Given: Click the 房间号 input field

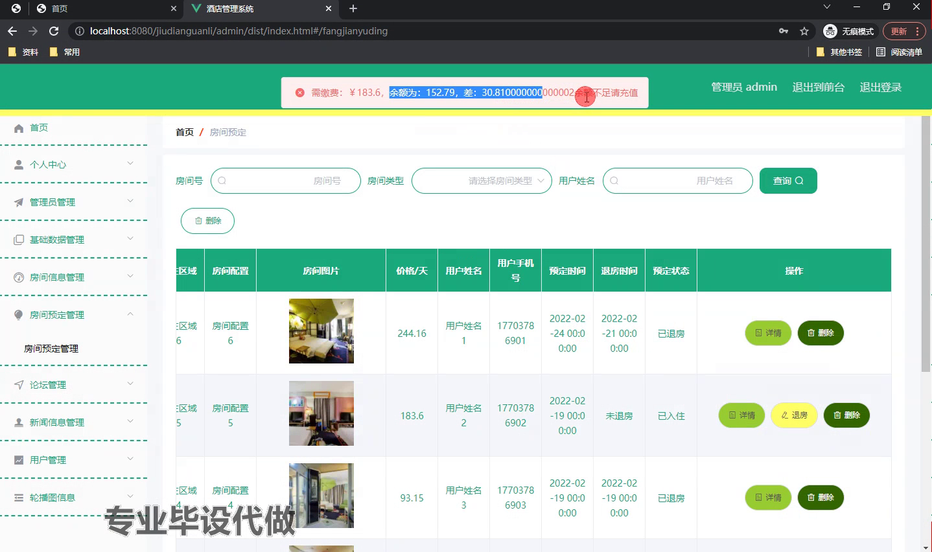Looking at the screenshot, I should 286,181.
